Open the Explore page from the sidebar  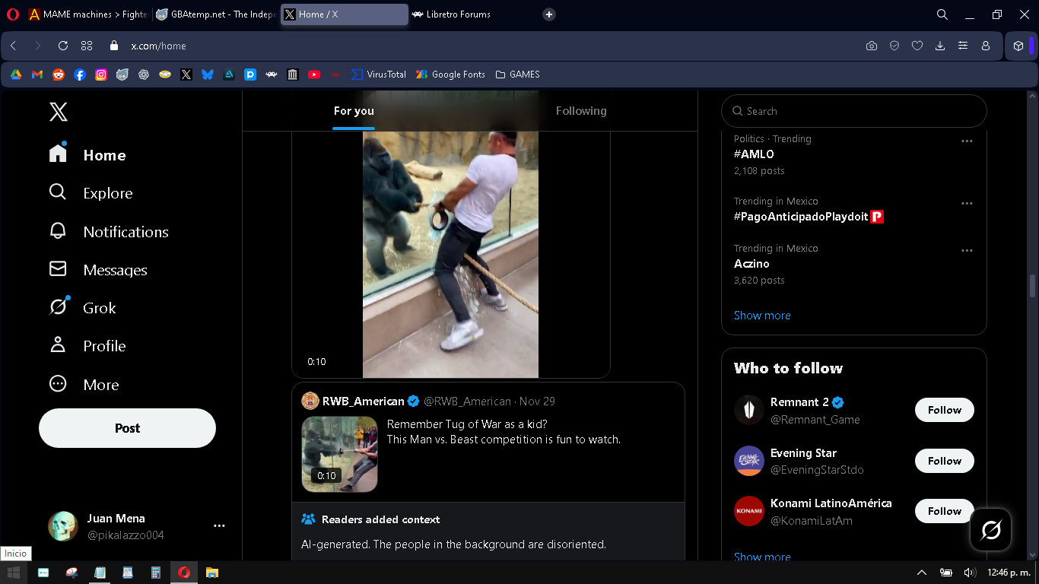[91, 193]
